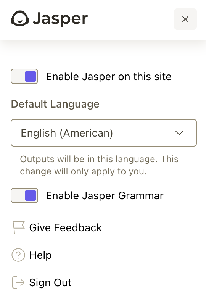Select the English (American) language value
This screenshot has height=300, width=206.
[67, 133]
